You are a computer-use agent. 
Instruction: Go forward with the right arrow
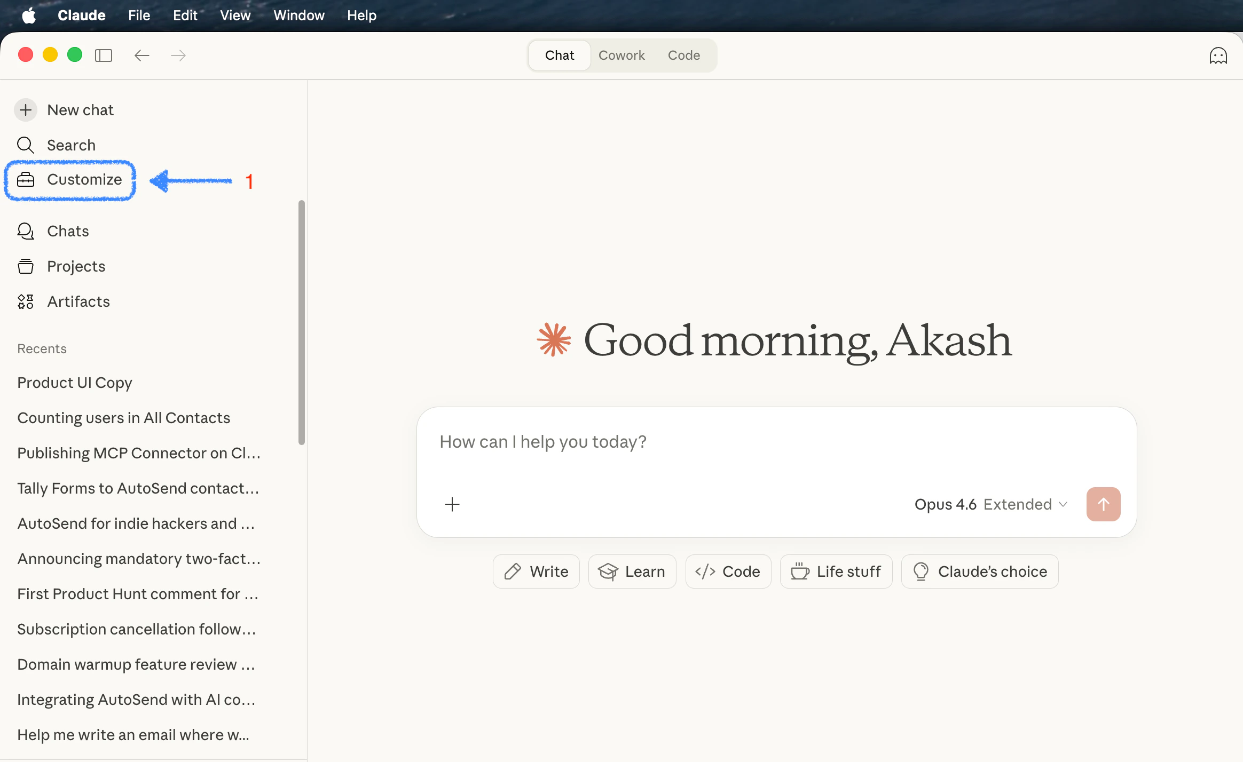click(x=178, y=55)
